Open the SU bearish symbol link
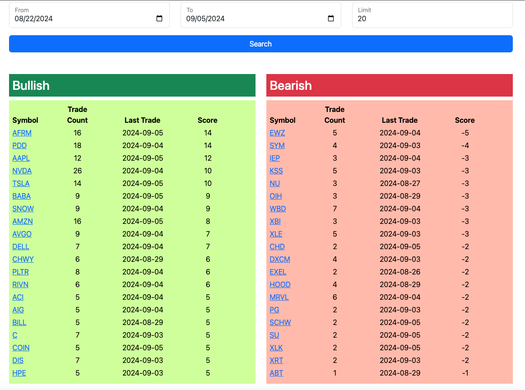Screen dimensions: 525x390 pyautogui.click(x=274, y=335)
